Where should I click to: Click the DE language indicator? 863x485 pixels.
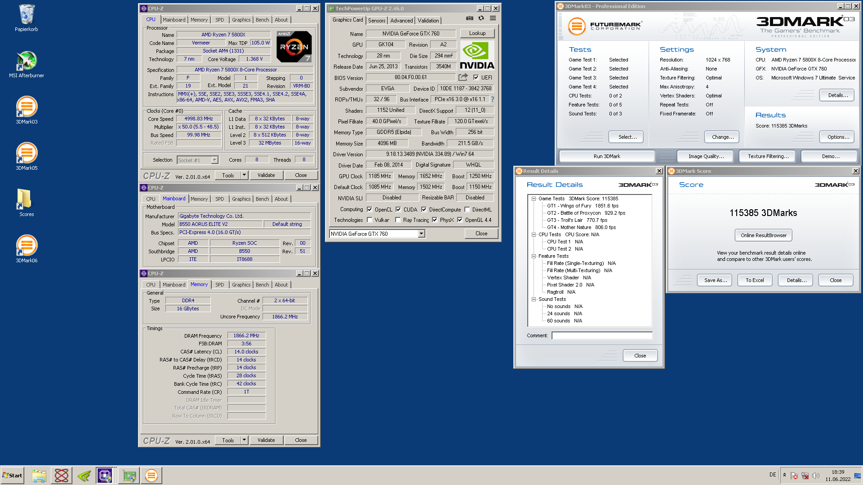pos(772,475)
